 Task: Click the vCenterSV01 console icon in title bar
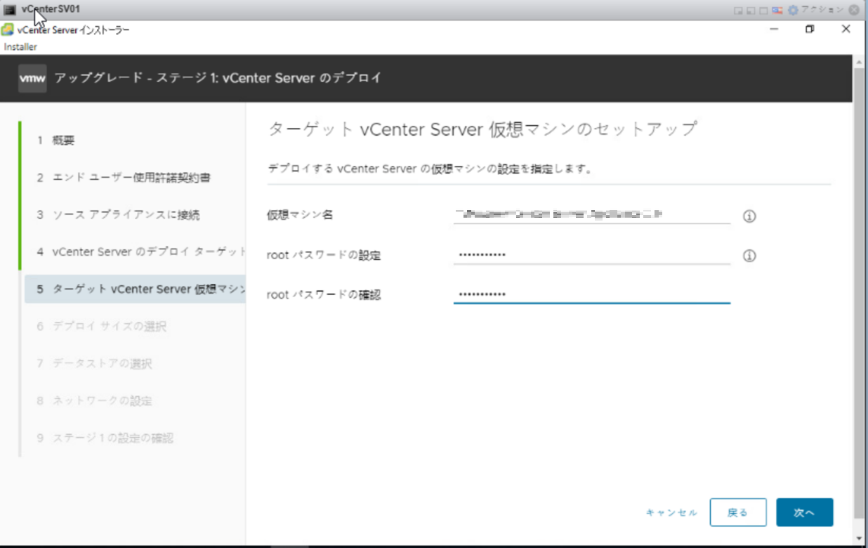[10, 10]
